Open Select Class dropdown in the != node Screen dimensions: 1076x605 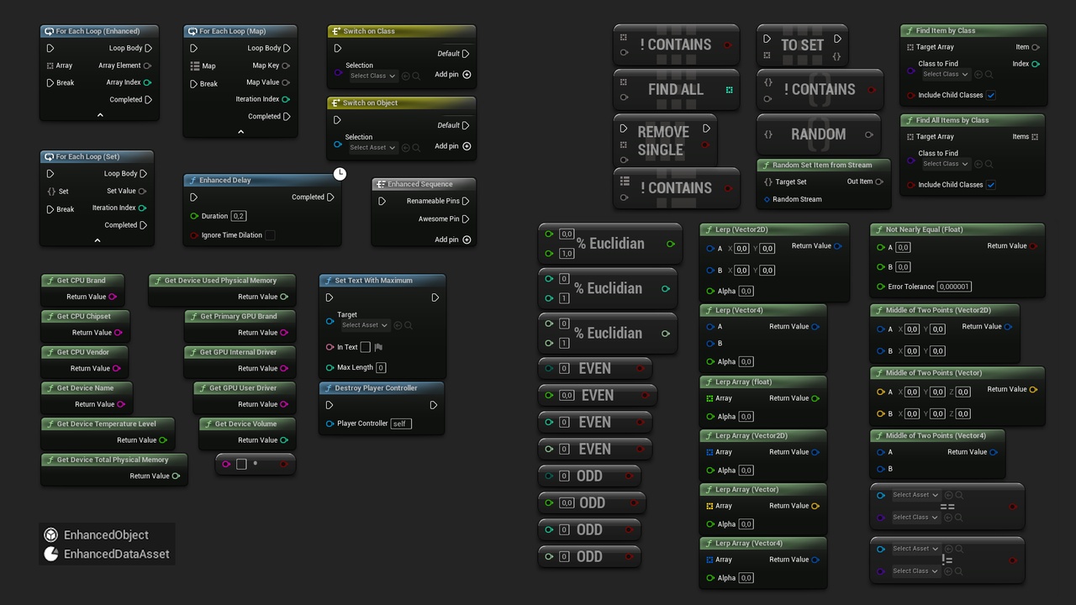click(x=915, y=571)
